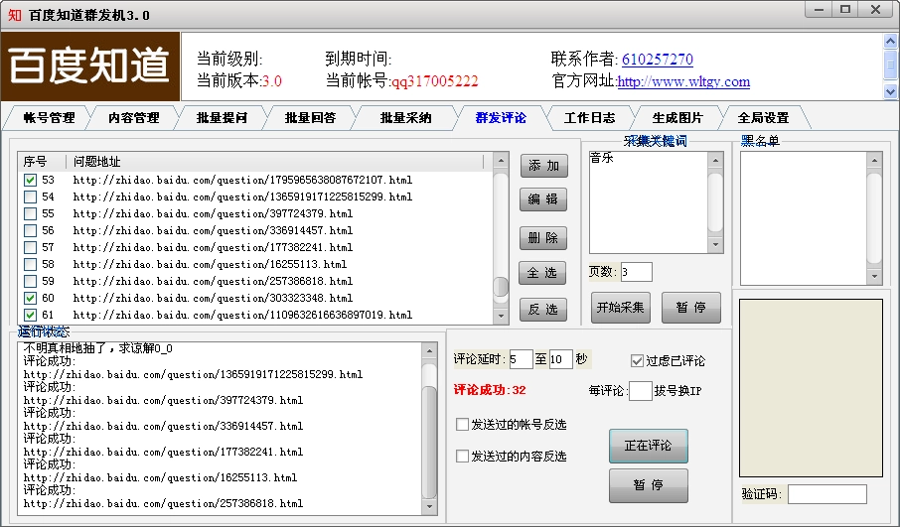Click the 正在评论 button
Viewport: 900px width, 527px height.
pyautogui.click(x=648, y=446)
